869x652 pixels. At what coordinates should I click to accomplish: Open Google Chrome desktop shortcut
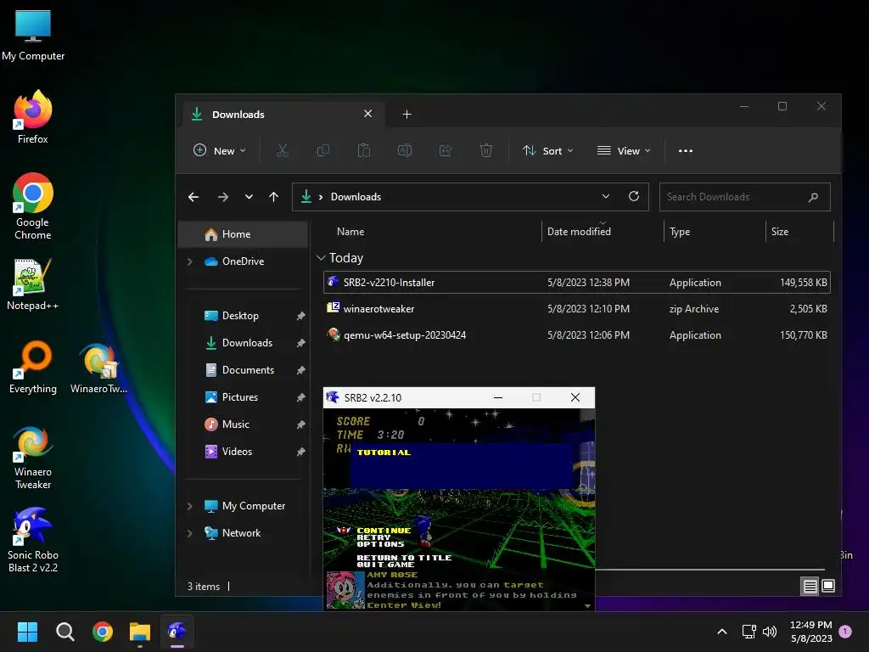[33, 206]
